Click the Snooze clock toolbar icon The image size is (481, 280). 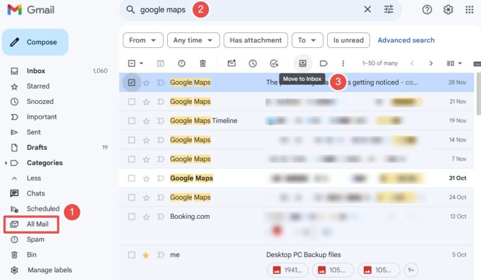[x=253, y=64]
